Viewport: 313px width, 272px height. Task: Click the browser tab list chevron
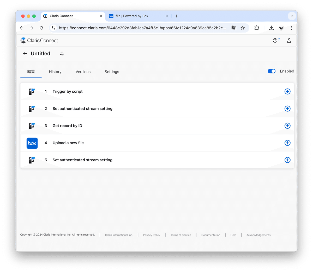coord(292,16)
